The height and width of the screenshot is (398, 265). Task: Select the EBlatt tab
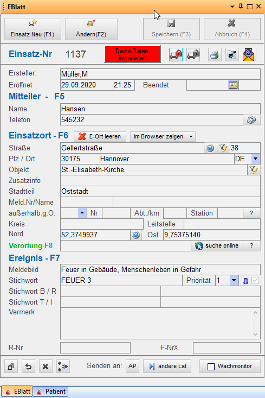click(x=17, y=391)
